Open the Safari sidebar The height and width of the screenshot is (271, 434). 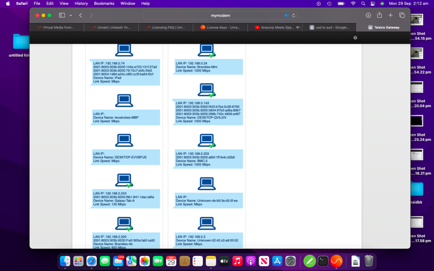pyautogui.click(x=62, y=15)
